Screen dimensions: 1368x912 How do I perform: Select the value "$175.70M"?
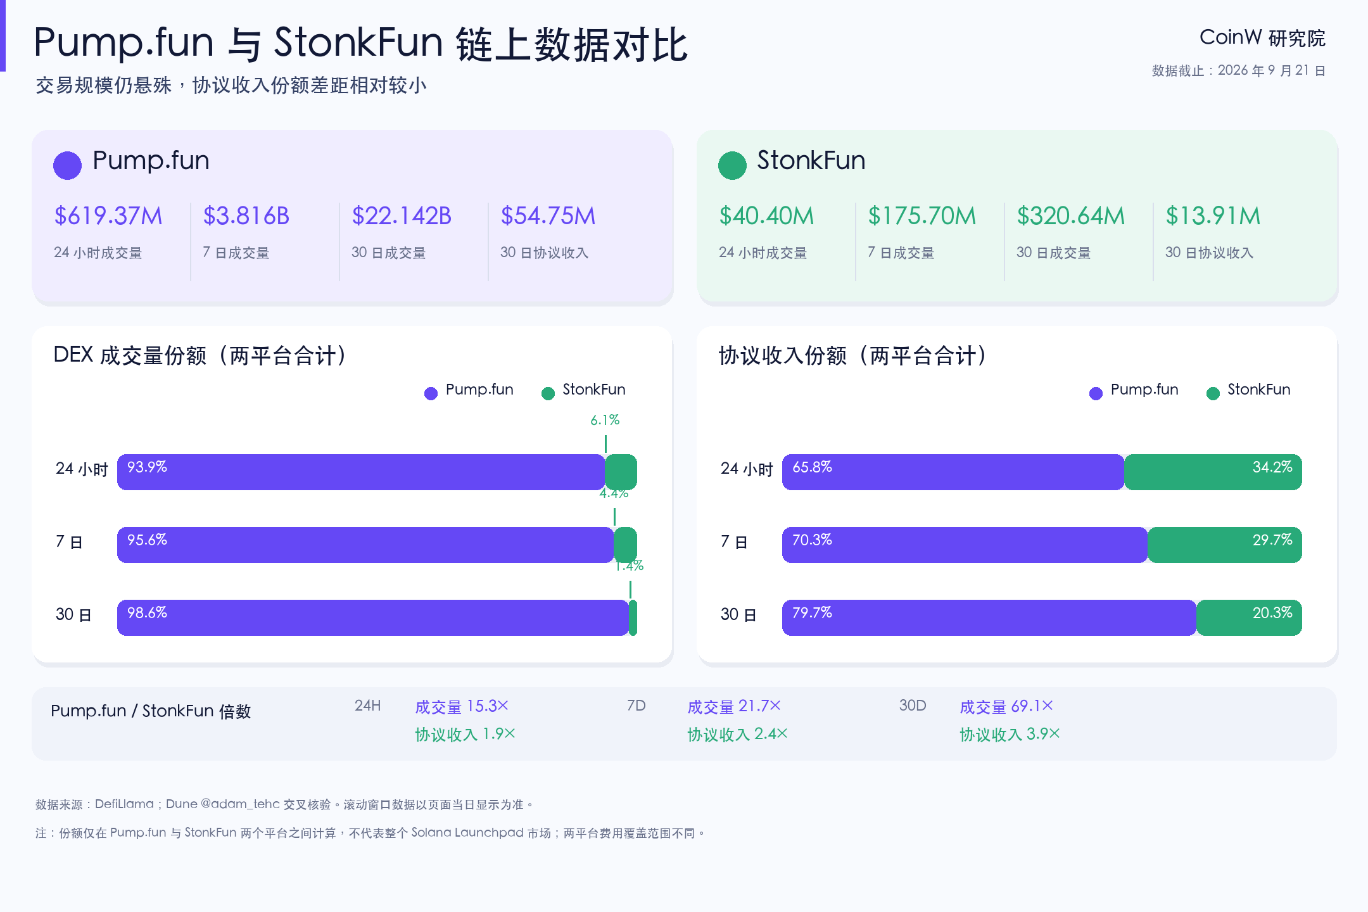[x=921, y=216]
